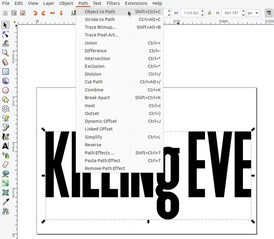Click the scale stroke affect toggle icon

[269, 13]
